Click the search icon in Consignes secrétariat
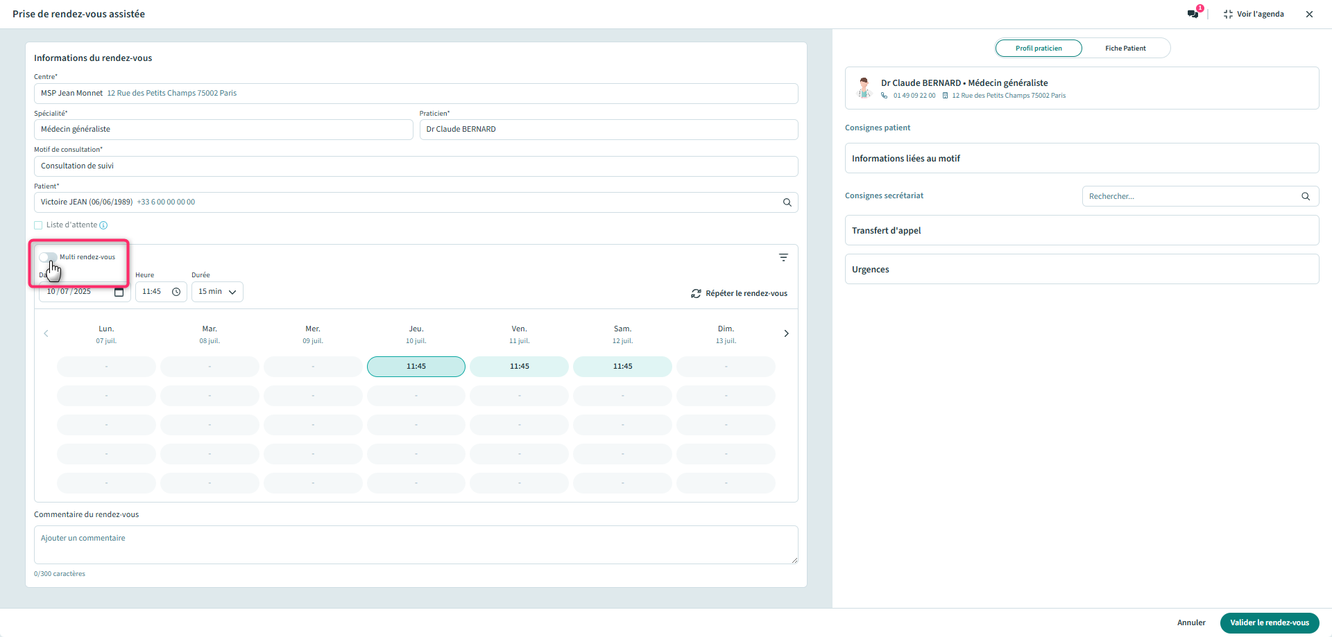Image resolution: width=1332 pixels, height=637 pixels. (1305, 196)
